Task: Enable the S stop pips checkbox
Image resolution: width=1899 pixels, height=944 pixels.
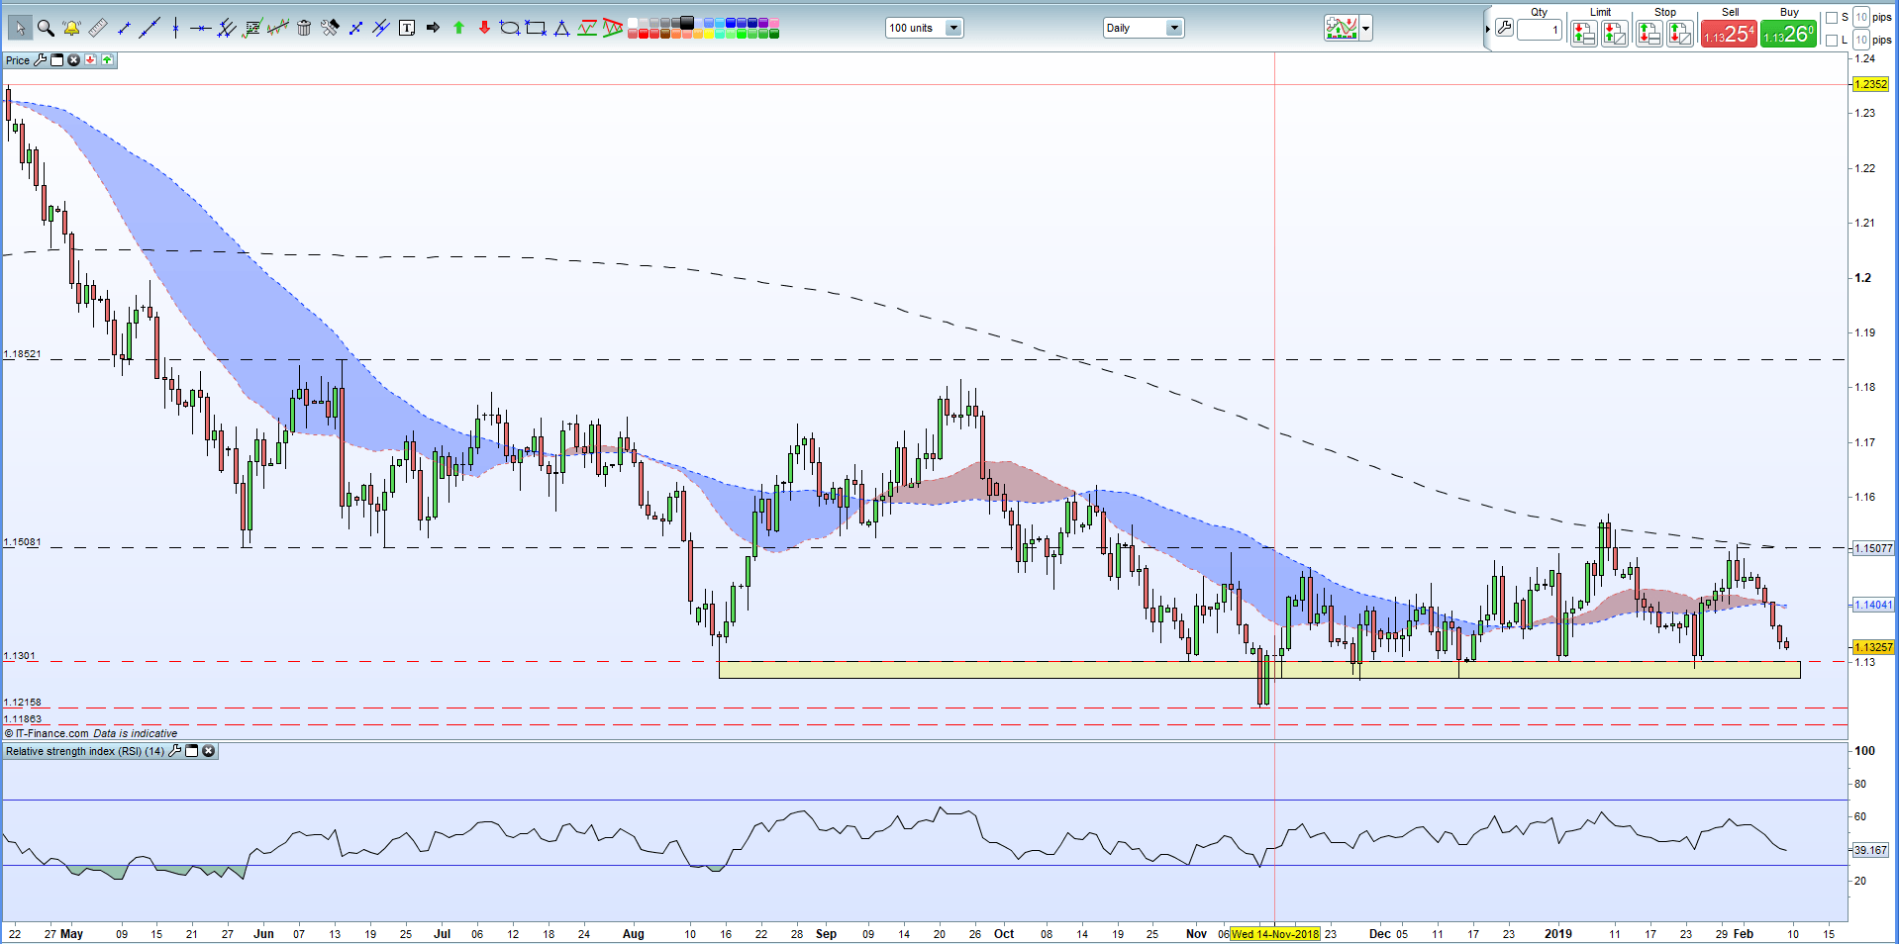Action: pyautogui.click(x=1831, y=18)
